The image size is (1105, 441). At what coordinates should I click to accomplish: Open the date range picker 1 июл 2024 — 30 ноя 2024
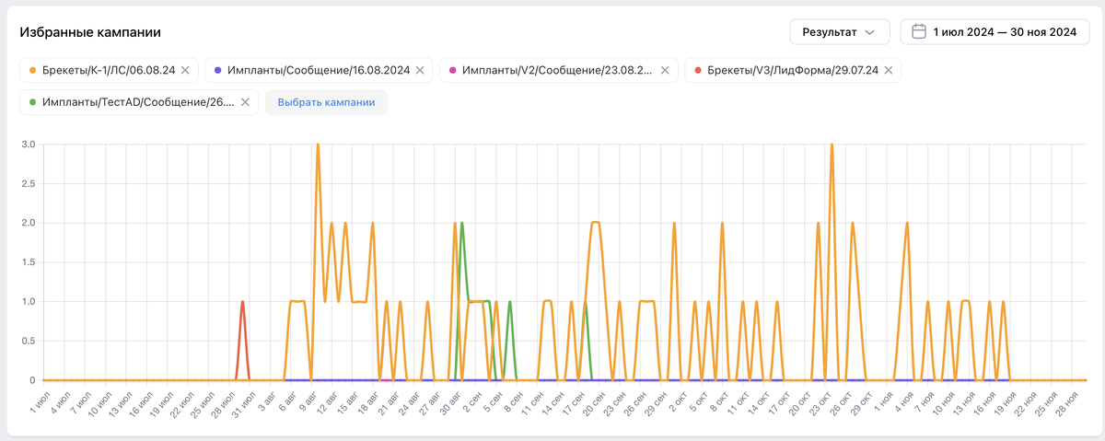[x=994, y=31]
